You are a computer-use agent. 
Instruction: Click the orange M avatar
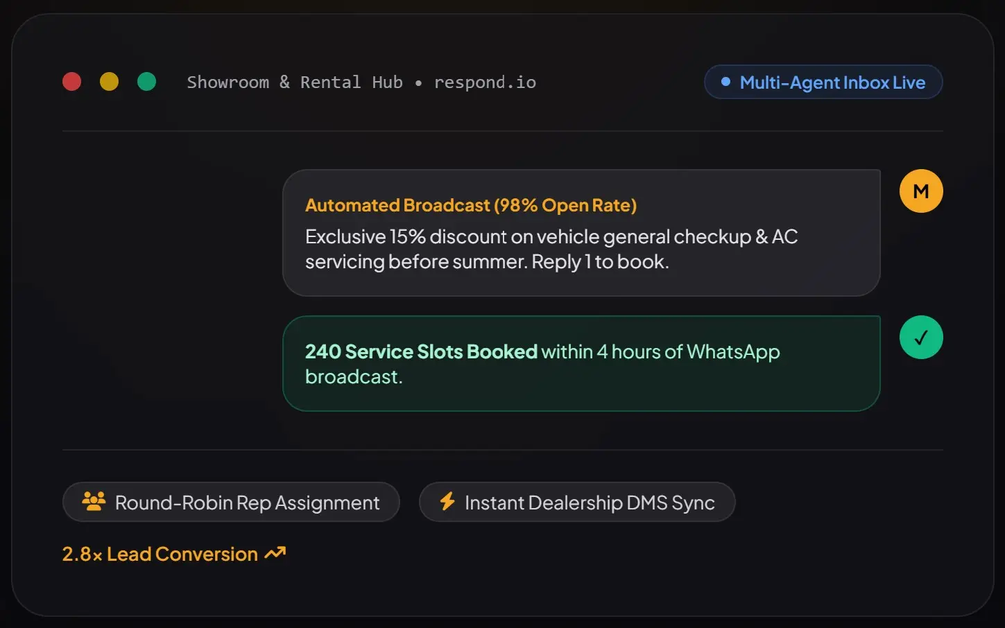pyautogui.click(x=921, y=191)
